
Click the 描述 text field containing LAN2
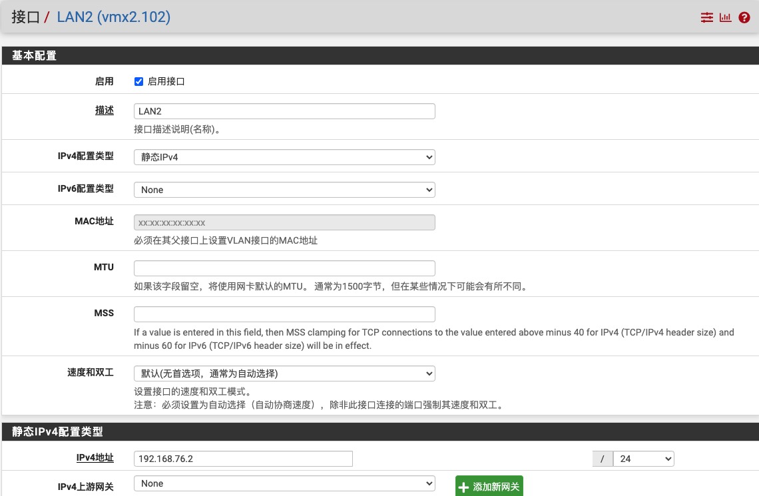click(x=284, y=111)
